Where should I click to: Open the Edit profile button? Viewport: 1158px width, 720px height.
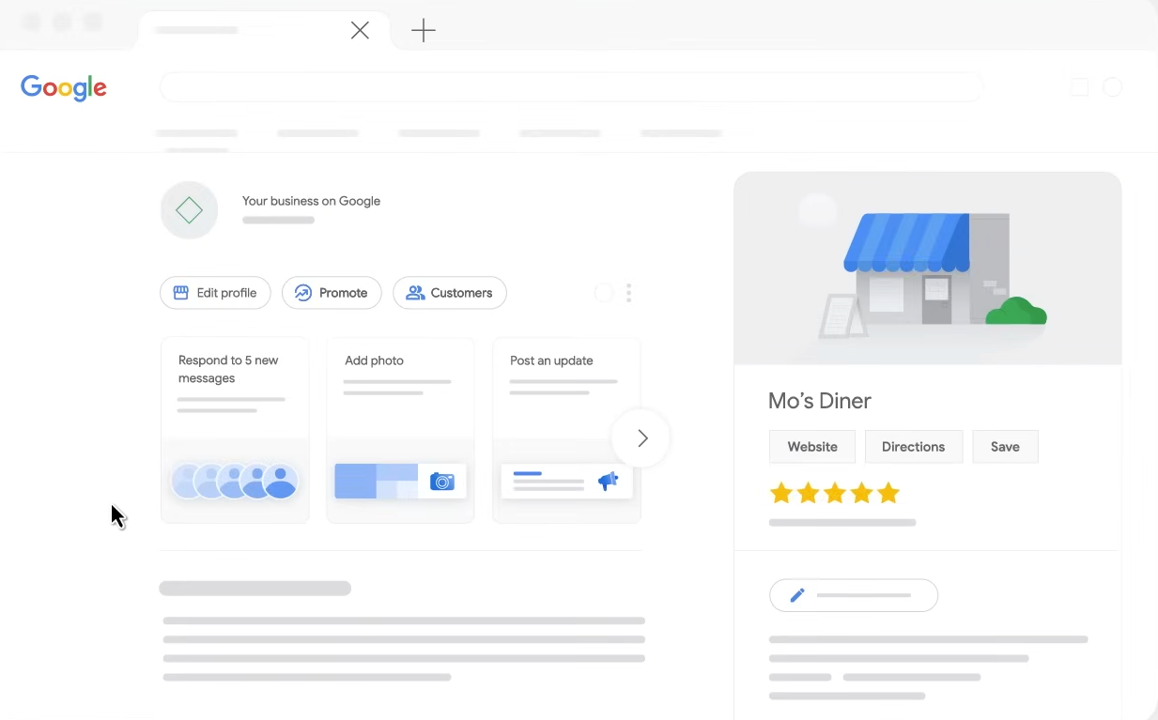[215, 293]
